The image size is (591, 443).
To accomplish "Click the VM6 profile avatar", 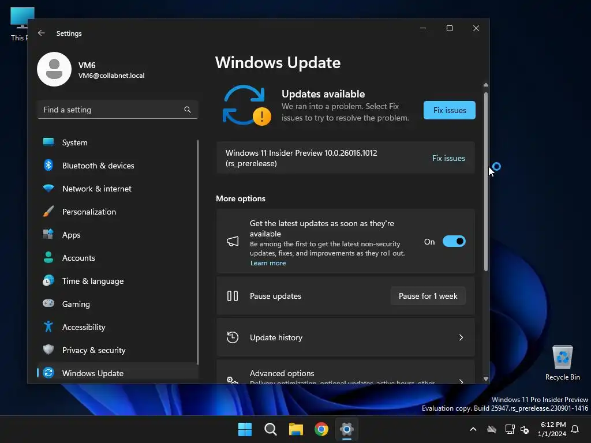I will (x=54, y=69).
